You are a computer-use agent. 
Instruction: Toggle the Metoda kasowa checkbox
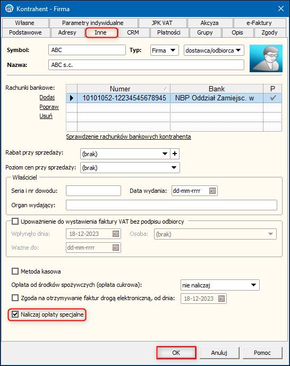pos(15,271)
